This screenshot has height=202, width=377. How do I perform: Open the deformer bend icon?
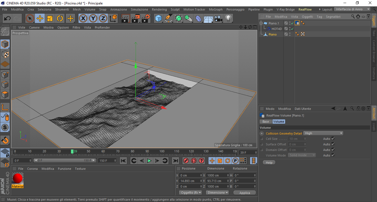tap(198, 19)
